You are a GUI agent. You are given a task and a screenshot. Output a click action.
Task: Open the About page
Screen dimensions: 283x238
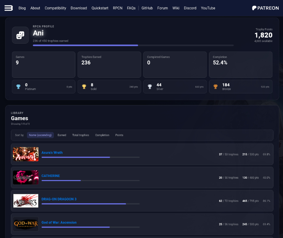point(35,8)
